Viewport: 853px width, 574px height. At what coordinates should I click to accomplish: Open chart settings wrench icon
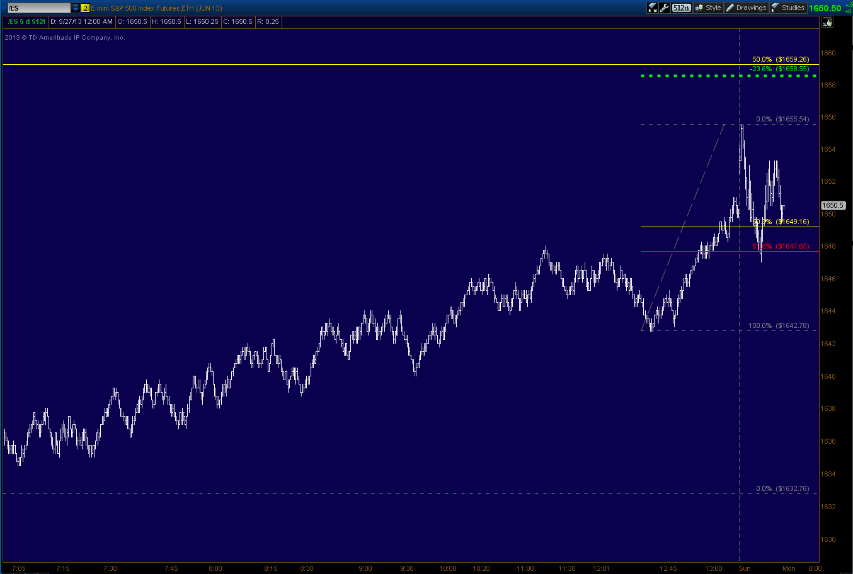tap(664, 8)
